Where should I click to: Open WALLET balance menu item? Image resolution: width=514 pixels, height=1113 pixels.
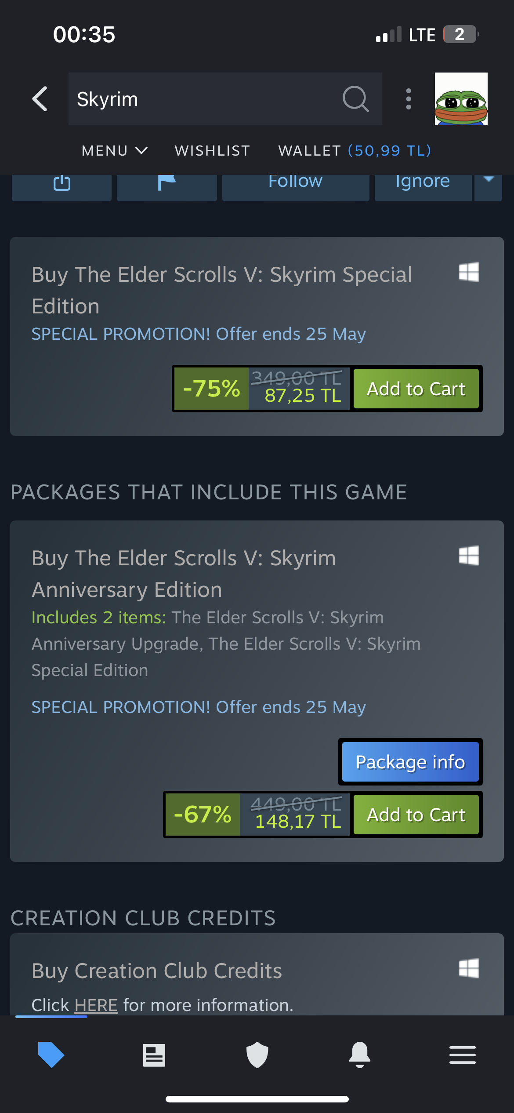pyautogui.click(x=355, y=151)
